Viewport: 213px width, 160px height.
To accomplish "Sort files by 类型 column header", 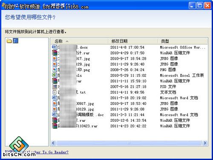I will (x=165, y=41).
